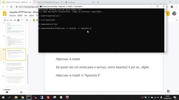Maximize the Command Prompt window
This screenshot has height=100, width=179.
coord(157,6)
